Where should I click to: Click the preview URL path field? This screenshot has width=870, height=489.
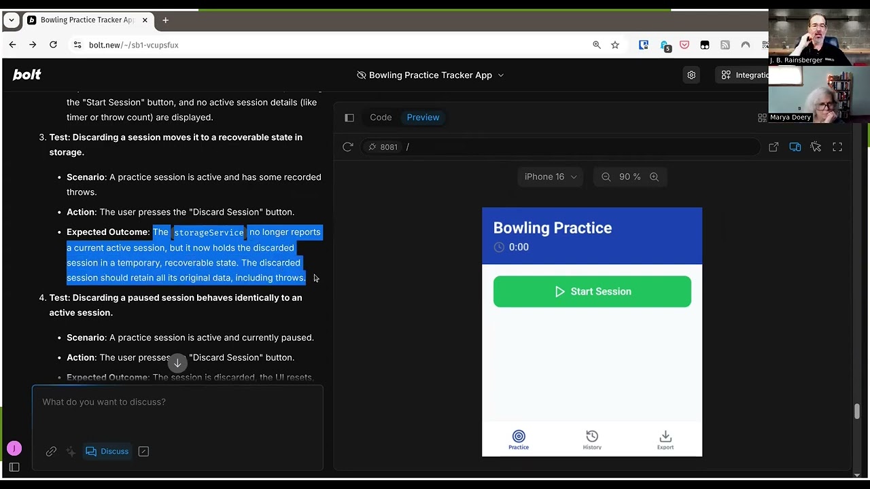point(581,147)
